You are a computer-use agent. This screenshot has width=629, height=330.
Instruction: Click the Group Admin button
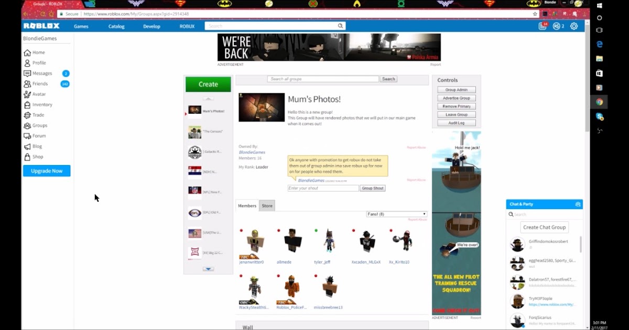pos(457,90)
